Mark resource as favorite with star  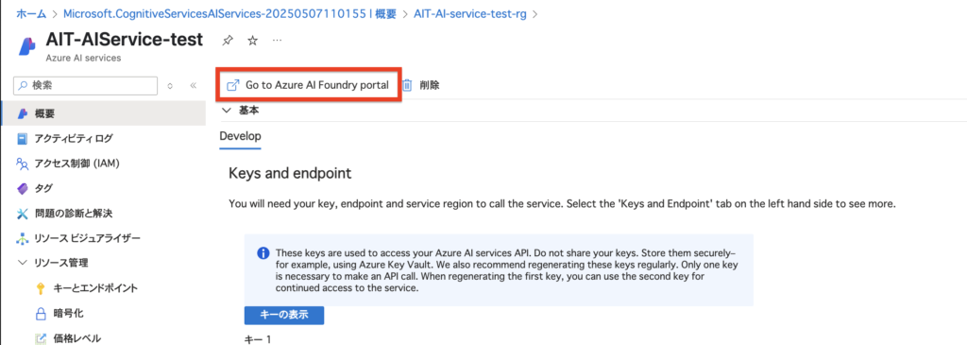tap(252, 41)
